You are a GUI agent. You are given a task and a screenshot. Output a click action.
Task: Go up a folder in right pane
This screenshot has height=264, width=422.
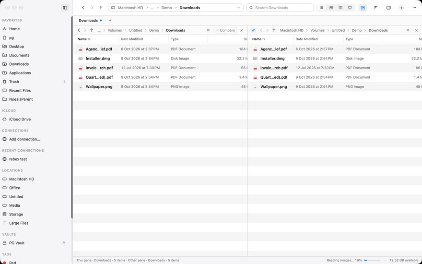click(x=274, y=30)
